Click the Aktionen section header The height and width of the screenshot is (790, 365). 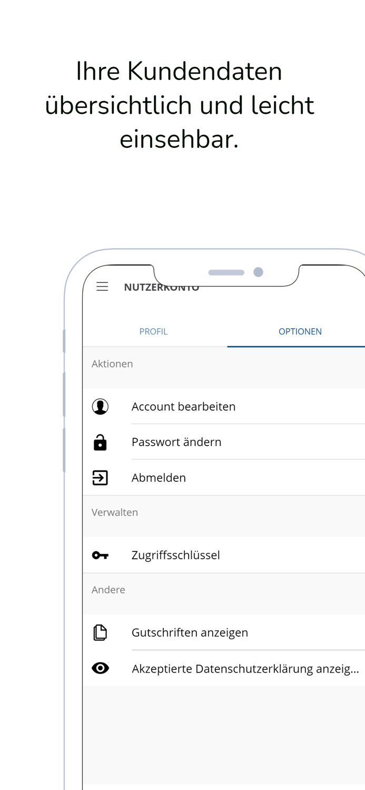112,364
